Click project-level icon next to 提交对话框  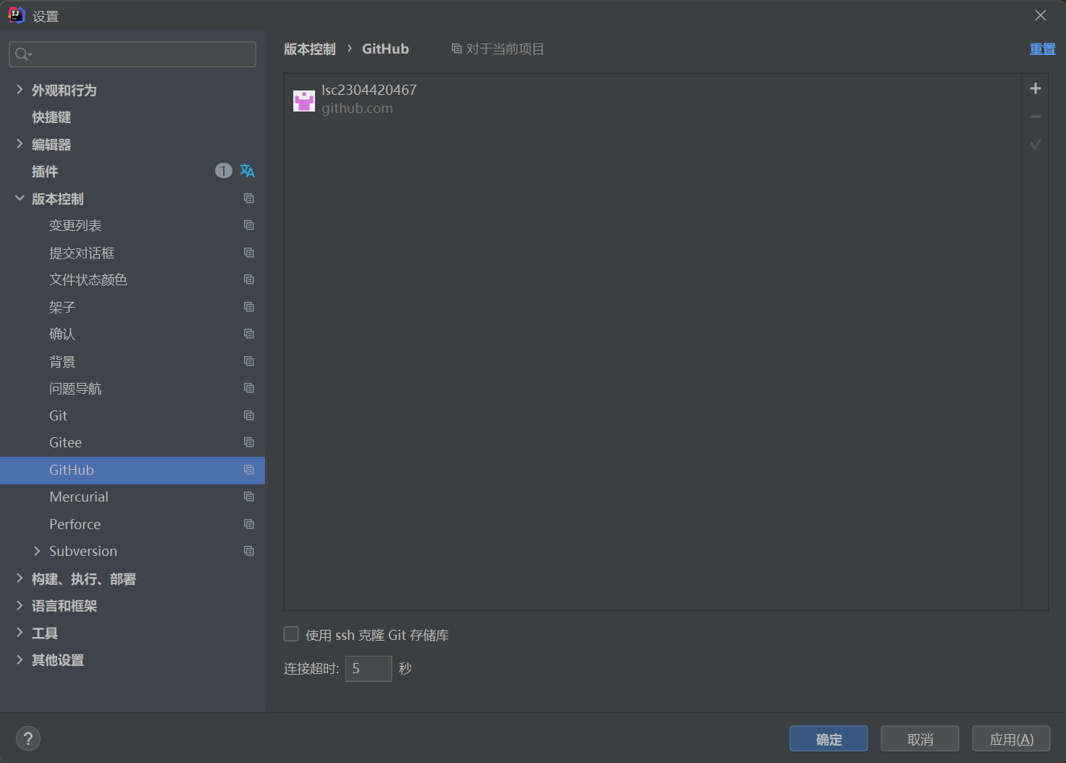[249, 253]
